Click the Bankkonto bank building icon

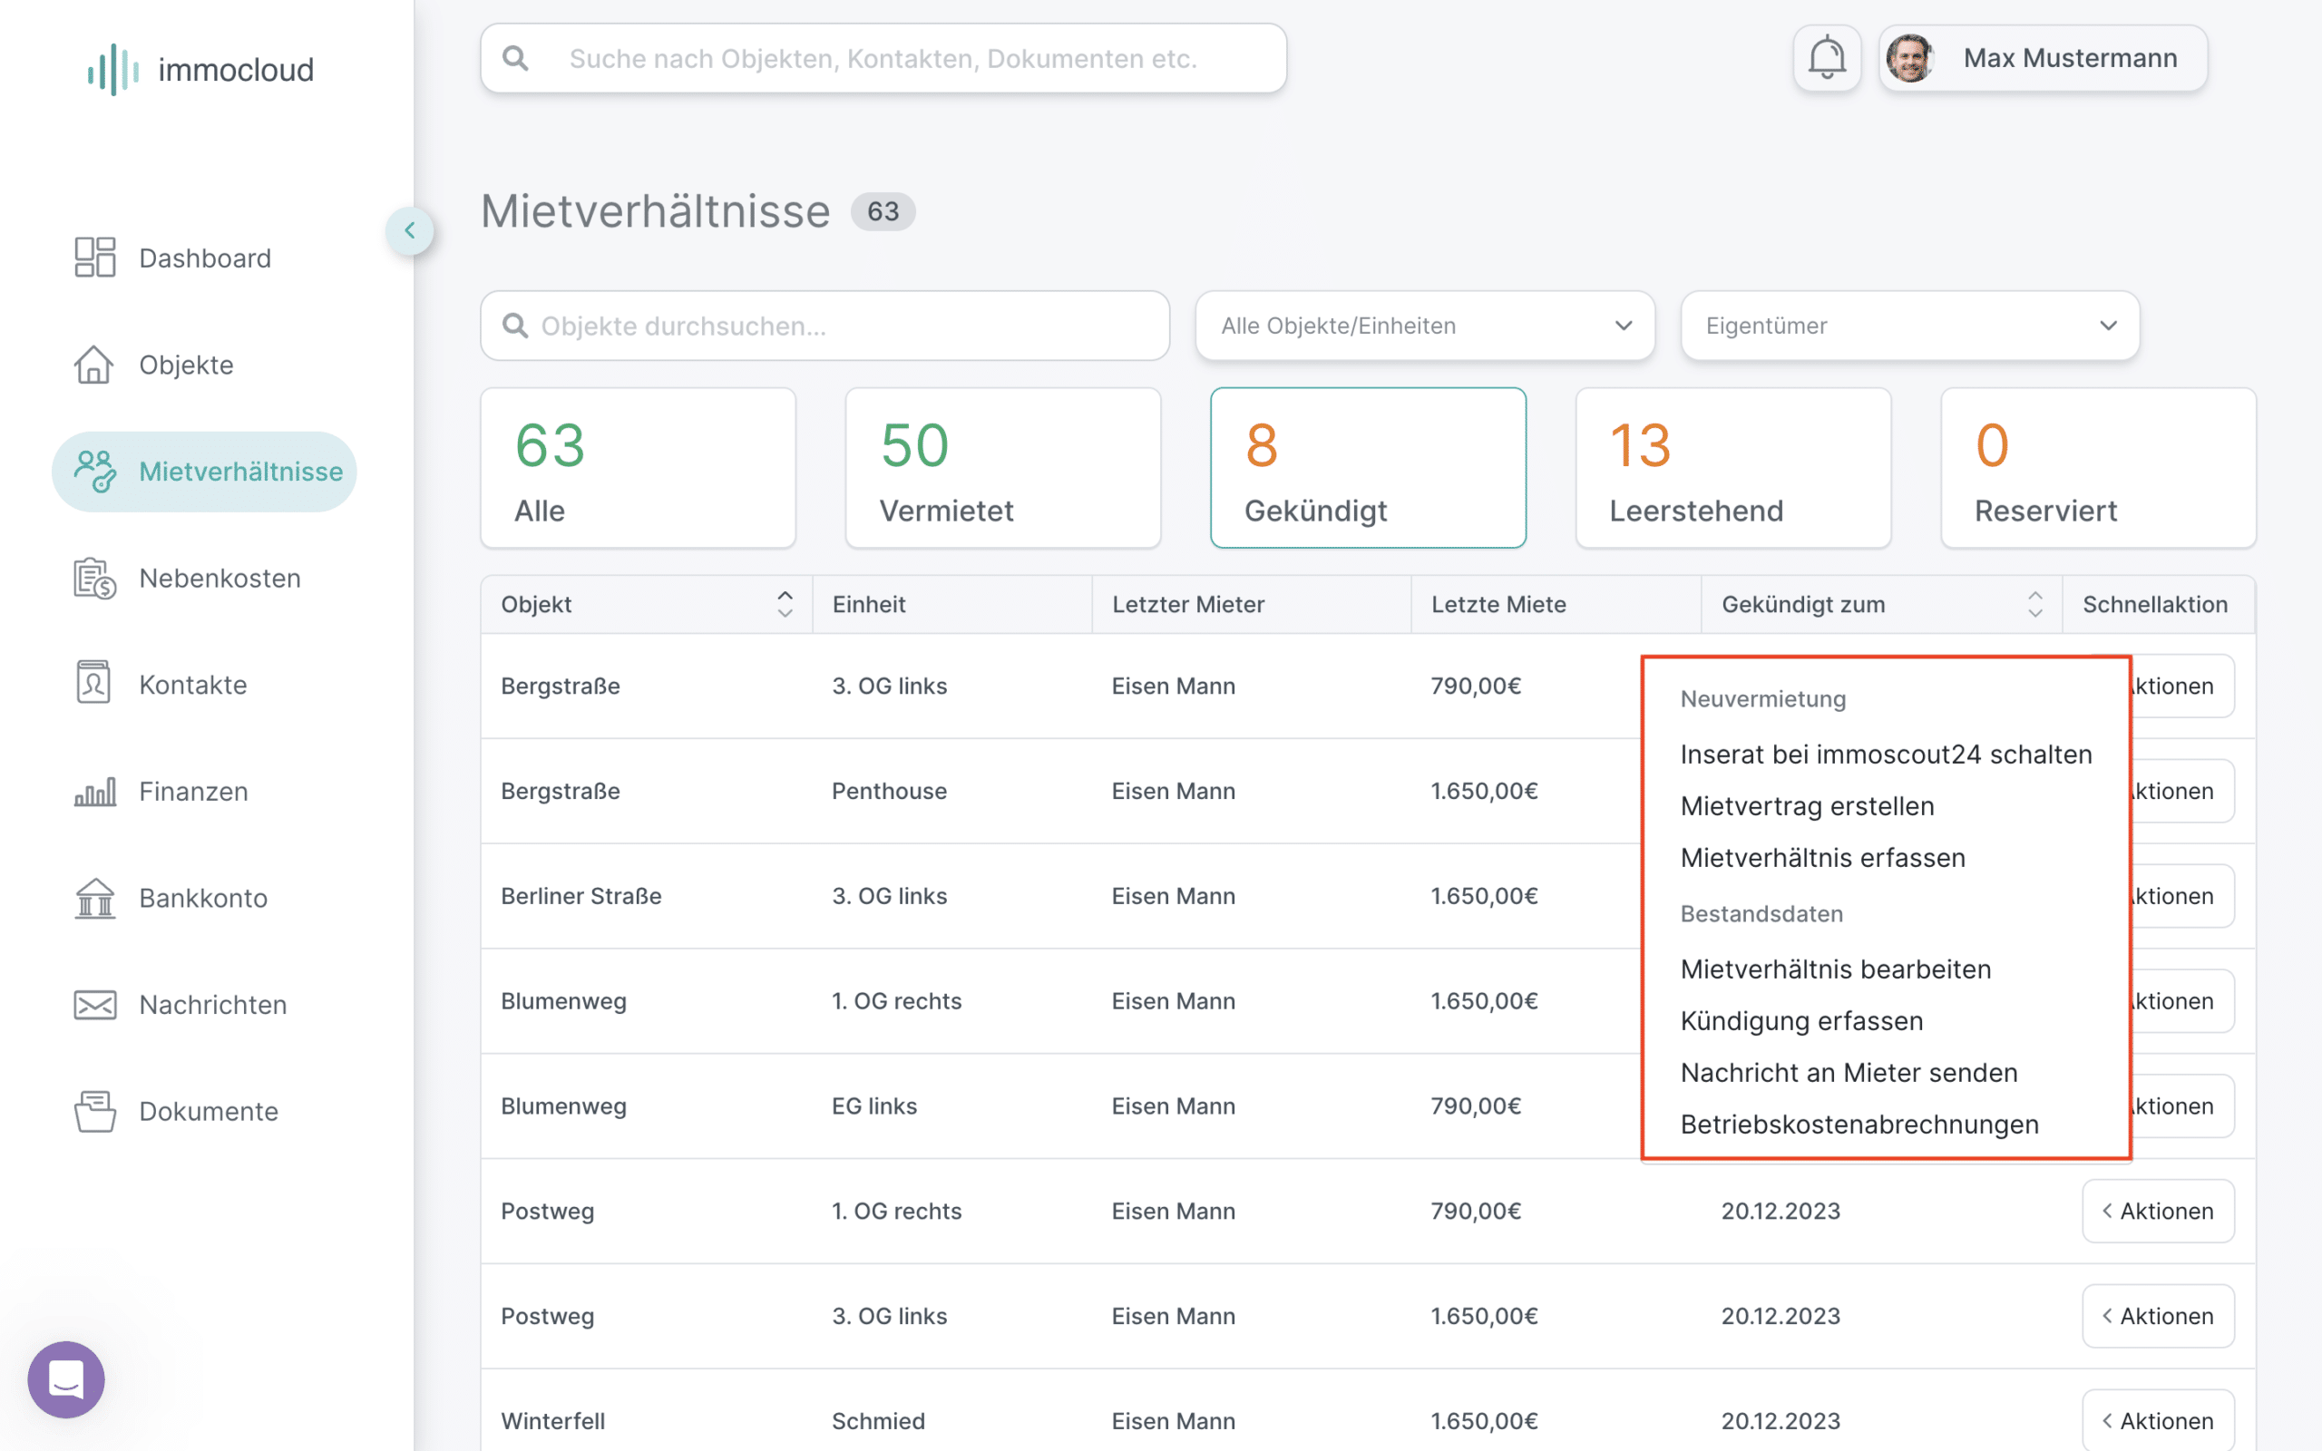click(x=95, y=898)
